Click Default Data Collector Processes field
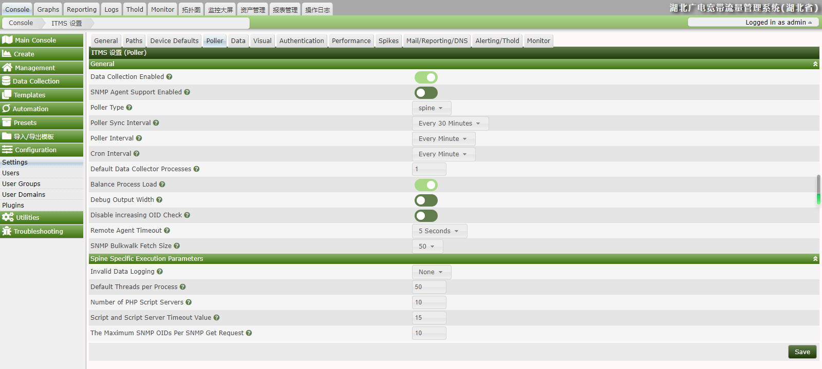Screen dimensions: 822x369 [429, 169]
